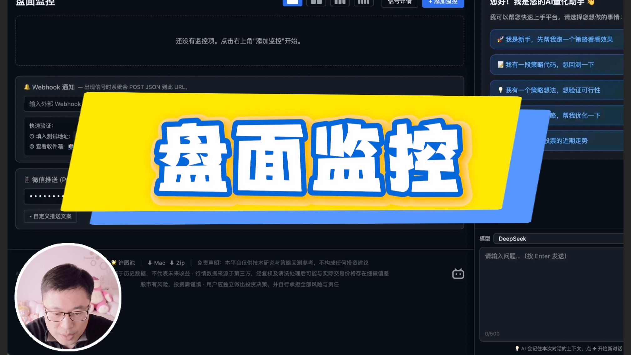Open the Bilibili icon link
This screenshot has width=631, height=355.
[458, 274]
